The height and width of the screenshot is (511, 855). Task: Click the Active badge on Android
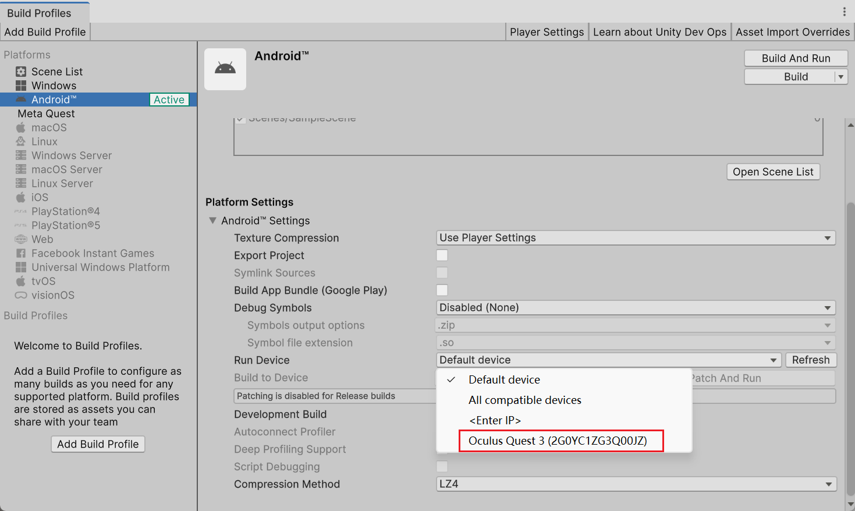coord(169,100)
